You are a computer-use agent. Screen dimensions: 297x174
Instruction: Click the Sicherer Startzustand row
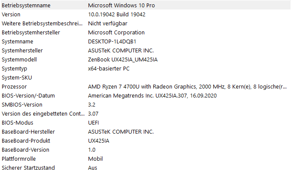pos(145,168)
